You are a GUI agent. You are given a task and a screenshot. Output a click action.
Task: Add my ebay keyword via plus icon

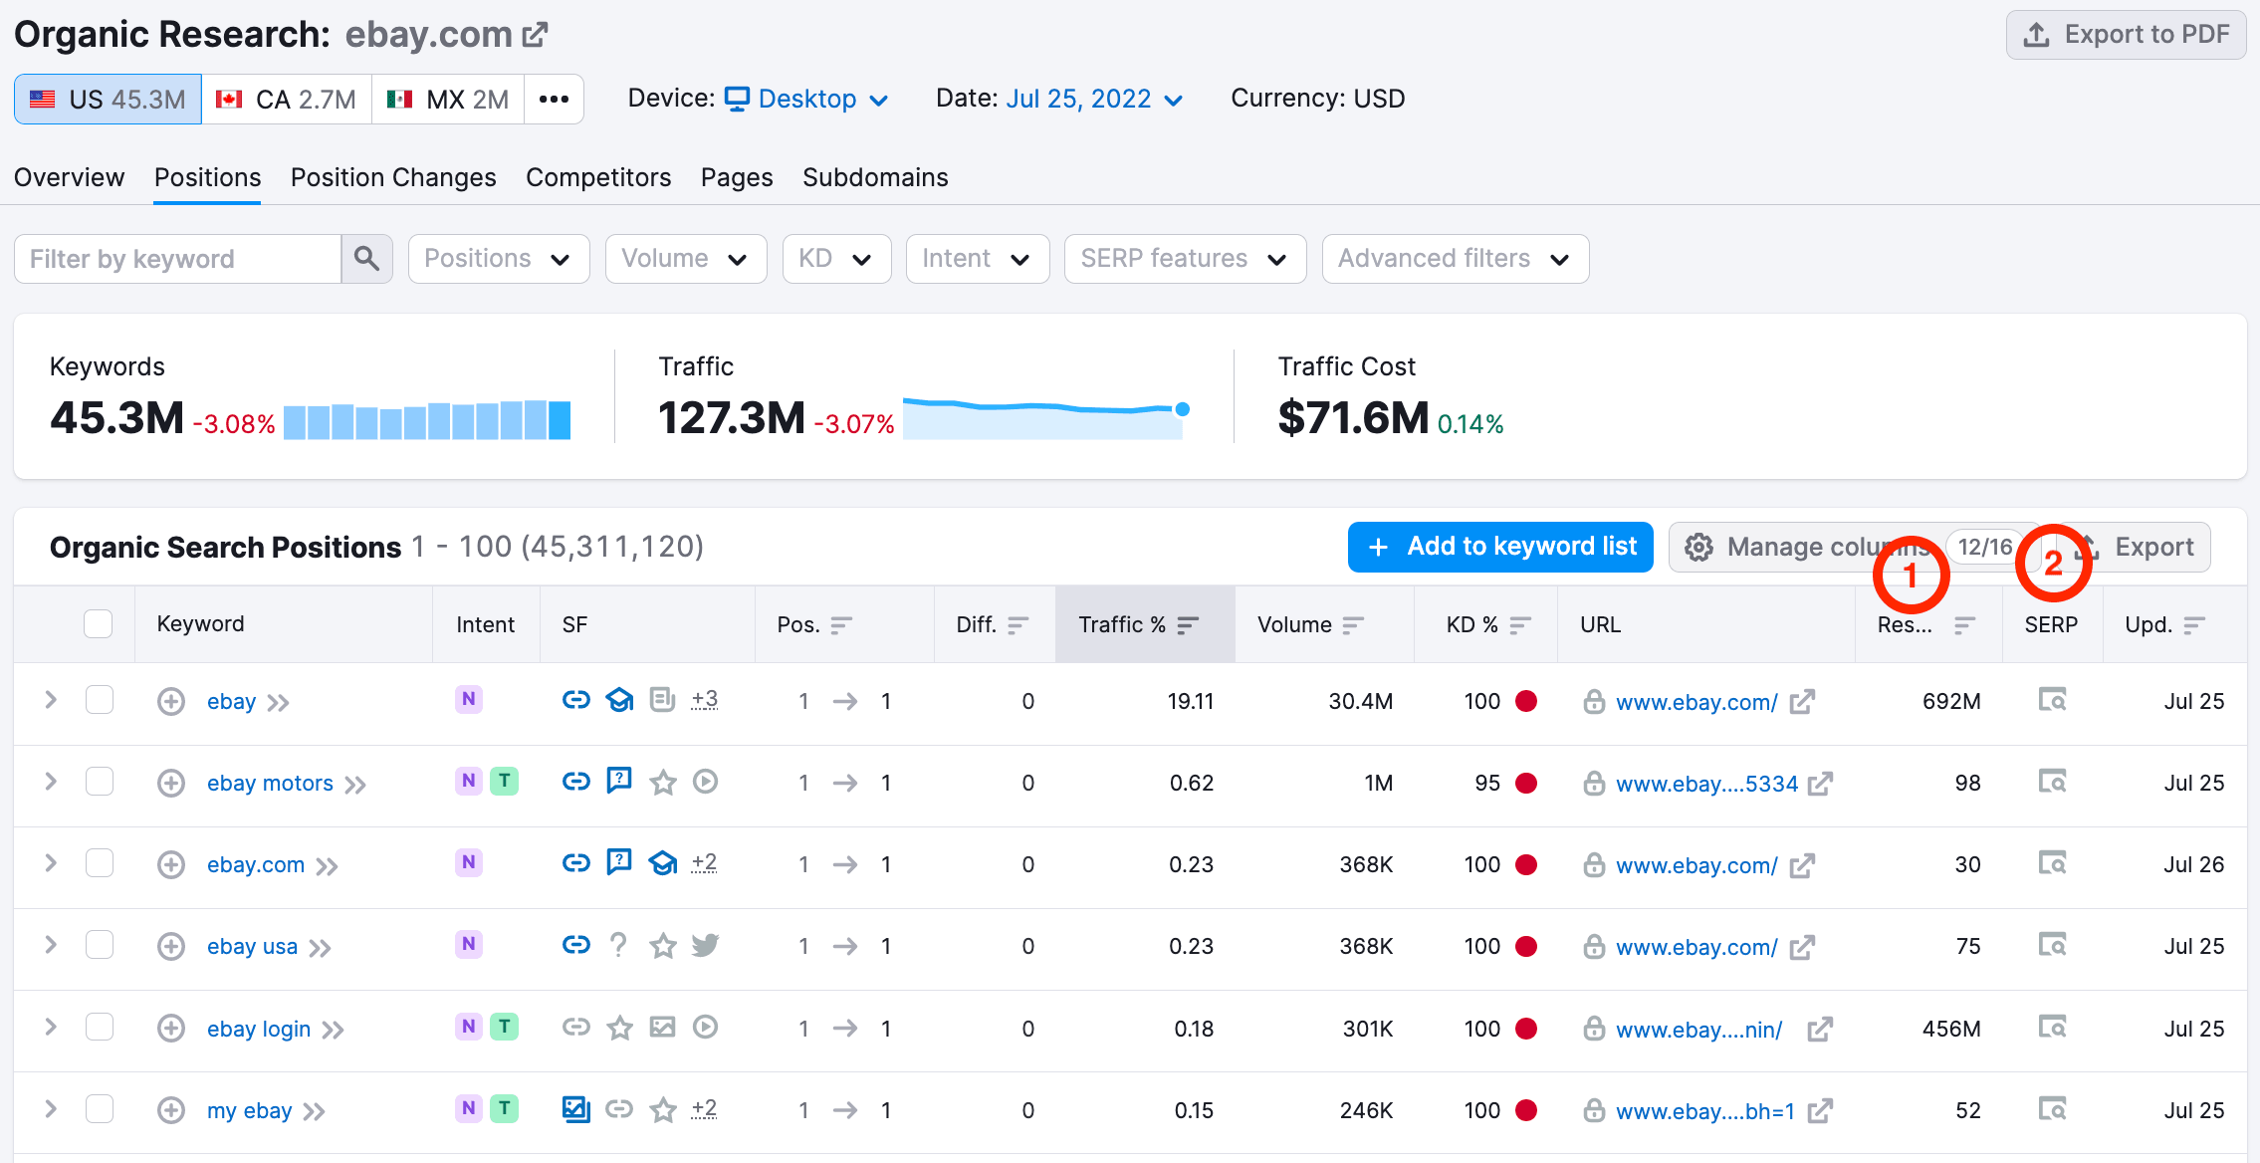pos(171,1109)
